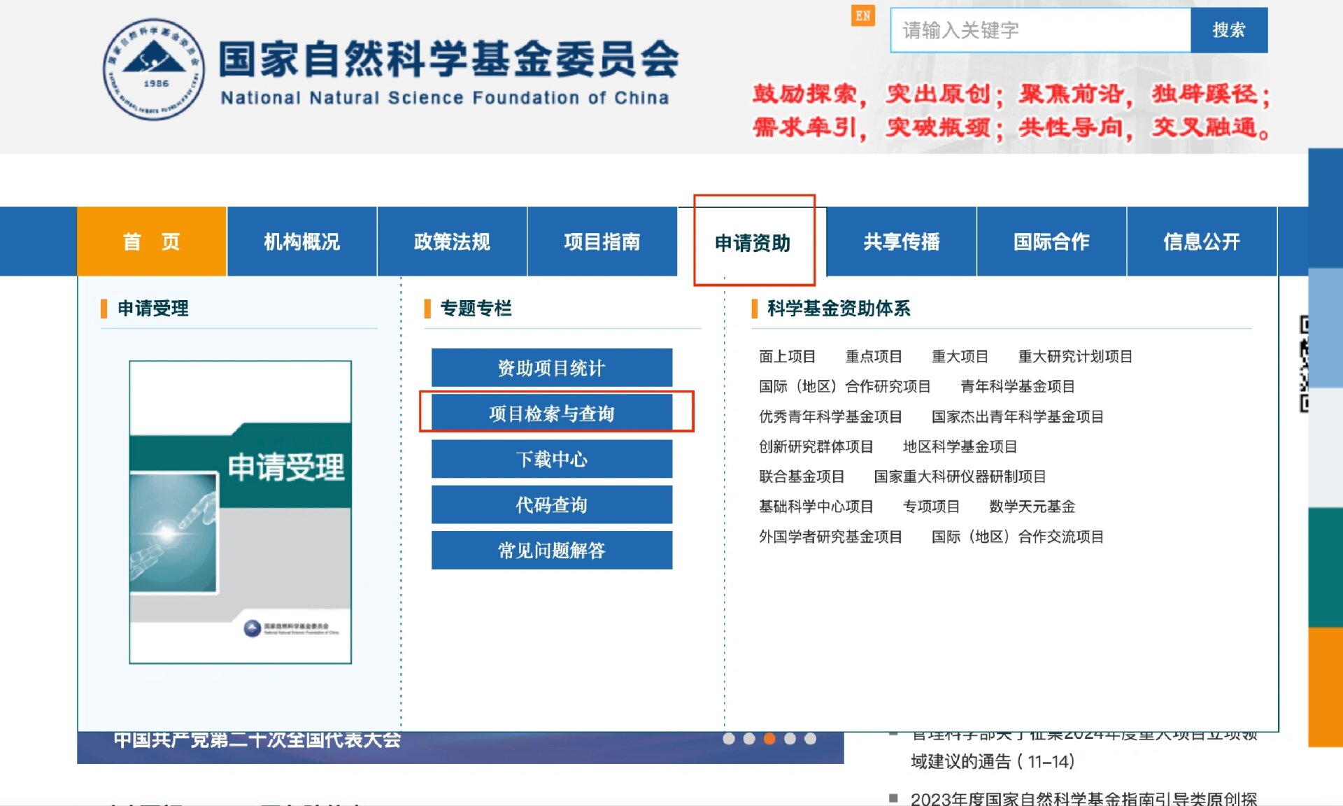
Task: Open the 创新研究群体项目 link
Action: (816, 446)
